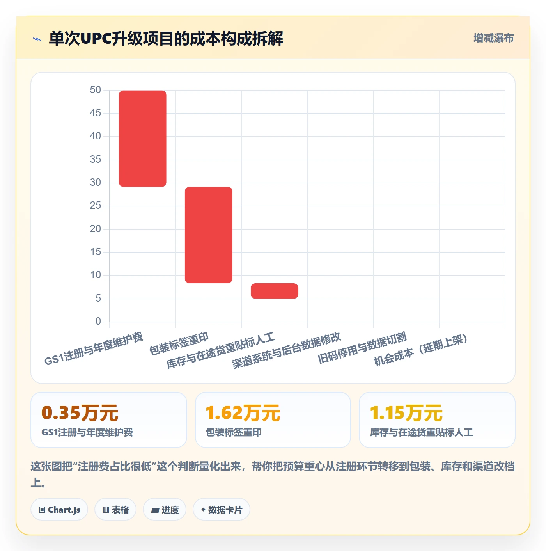This screenshot has height=551, width=546.
Task: Open the 1.15万元 库存与在途货重贴标人工 card
Action: [x=437, y=420]
